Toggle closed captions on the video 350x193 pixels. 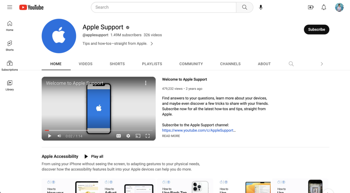point(119,136)
